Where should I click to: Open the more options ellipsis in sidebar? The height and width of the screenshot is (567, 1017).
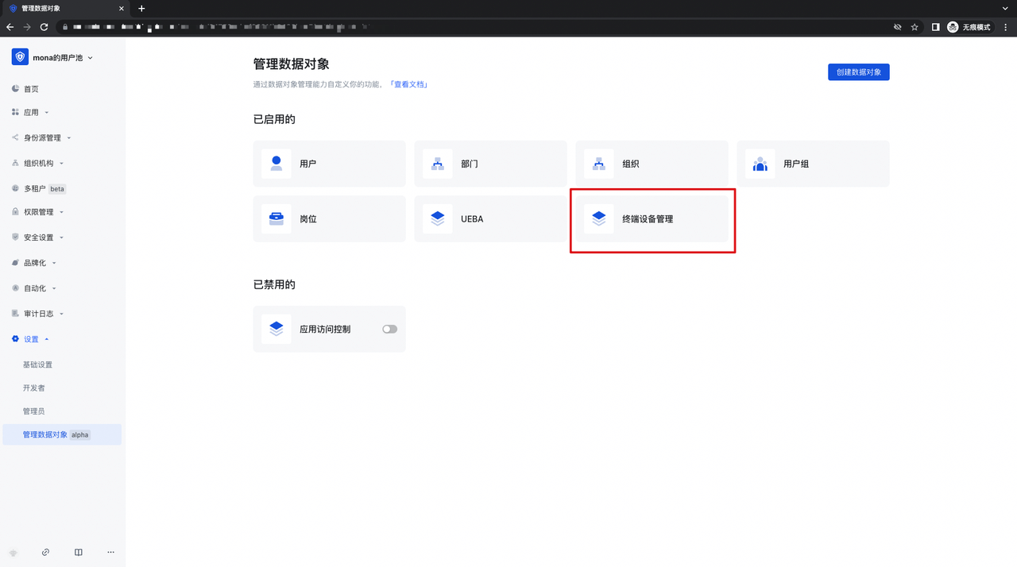[110, 552]
